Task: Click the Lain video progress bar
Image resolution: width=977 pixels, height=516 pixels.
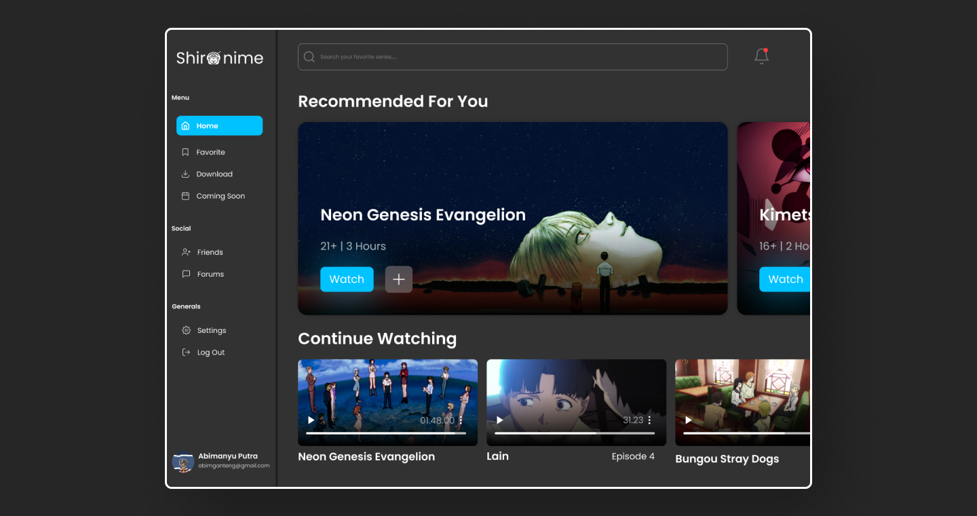Action: coord(575,433)
